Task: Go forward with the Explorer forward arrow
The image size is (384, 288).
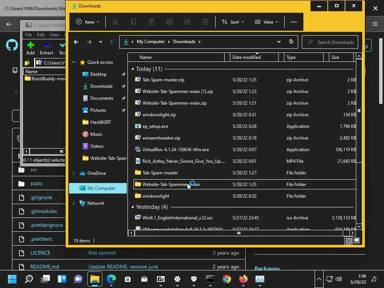Action: (89, 42)
